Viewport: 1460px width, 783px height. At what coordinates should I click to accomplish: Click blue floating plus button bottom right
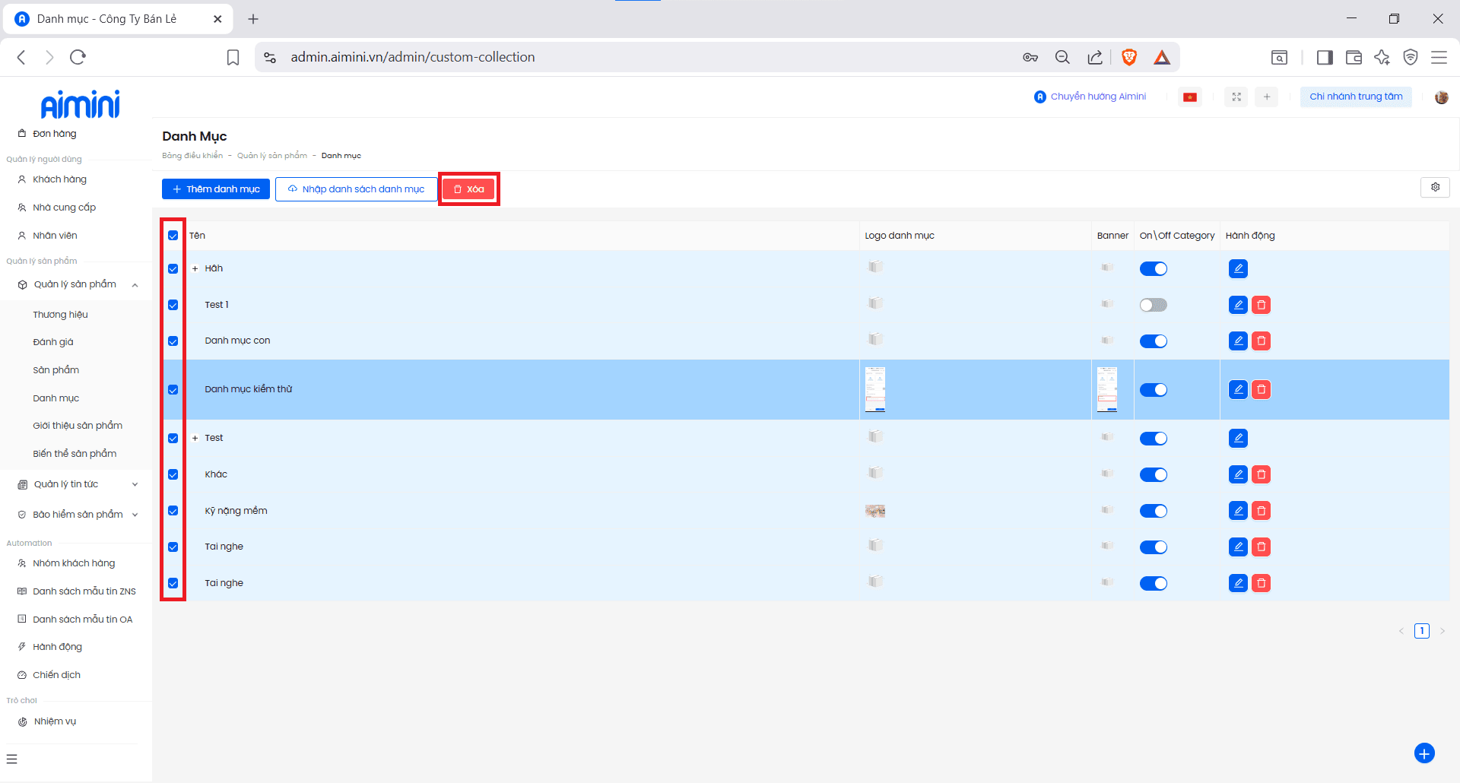tap(1423, 753)
